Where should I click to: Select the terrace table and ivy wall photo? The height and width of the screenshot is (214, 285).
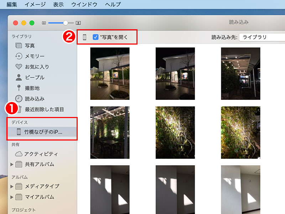[110, 132]
